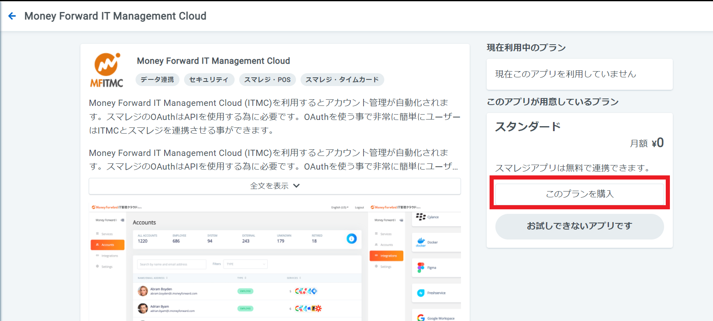Click the 月額 ¥0 price text
713x321 pixels.
pos(647,143)
